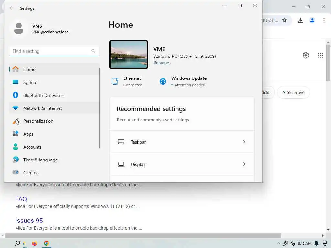Click the tray icon right of notification bell
The image size is (331, 248).
click(x=325, y=243)
